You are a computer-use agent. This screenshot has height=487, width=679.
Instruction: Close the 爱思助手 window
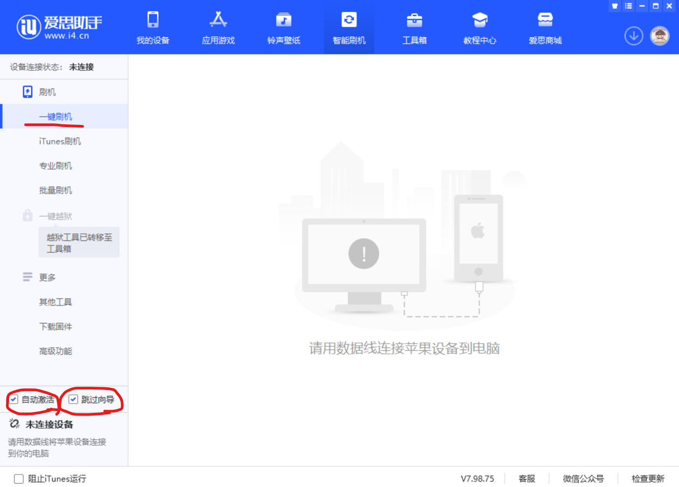click(669, 6)
